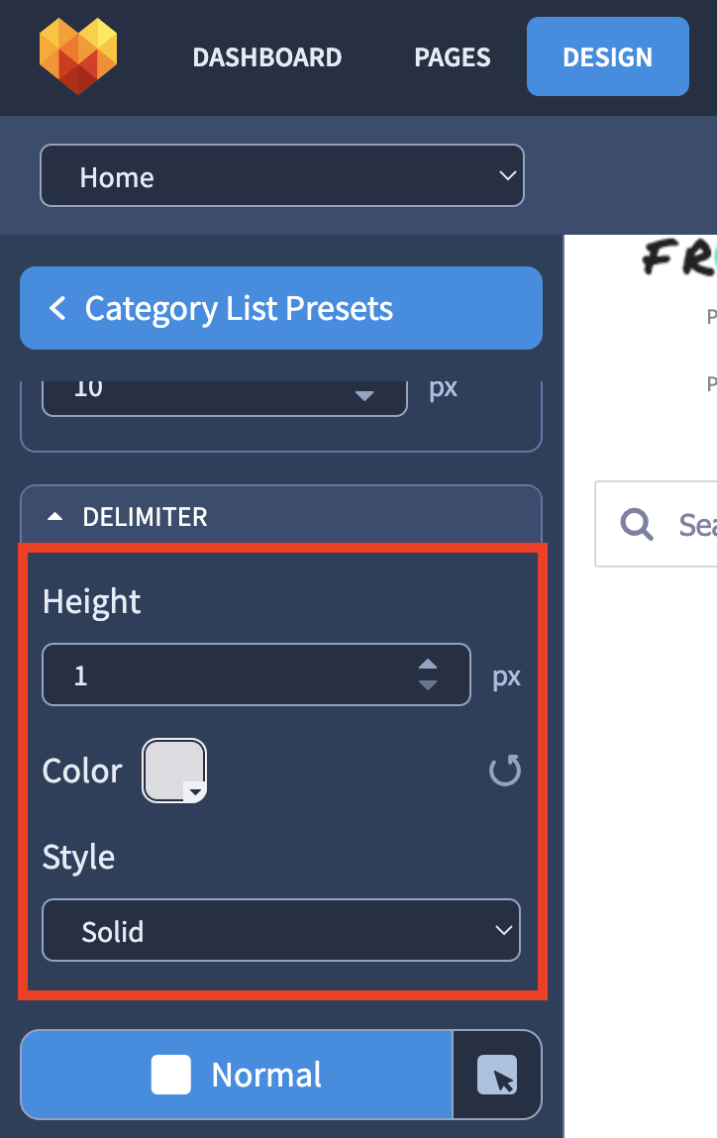The width and height of the screenshot is (717, 1138).
Task: Click the Normal state button
Action: coord(237,1075)
